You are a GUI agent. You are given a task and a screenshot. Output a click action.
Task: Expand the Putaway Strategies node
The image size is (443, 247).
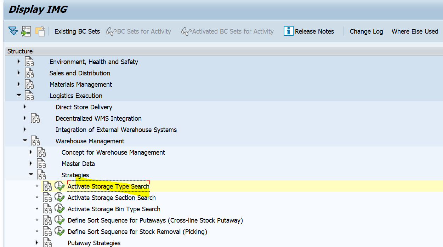click(36, 243)
